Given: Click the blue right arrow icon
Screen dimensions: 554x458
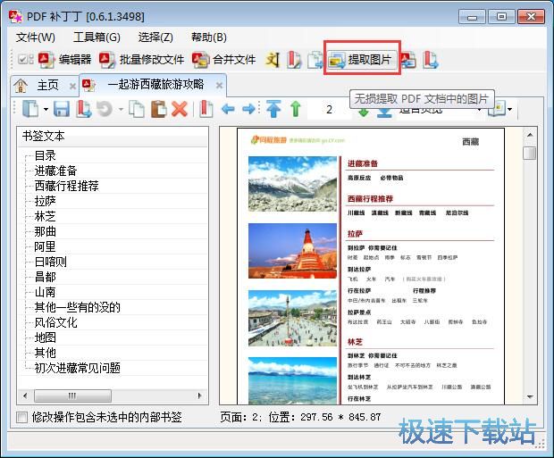Looking at the screenshot, I should click(x=248, y=109).
